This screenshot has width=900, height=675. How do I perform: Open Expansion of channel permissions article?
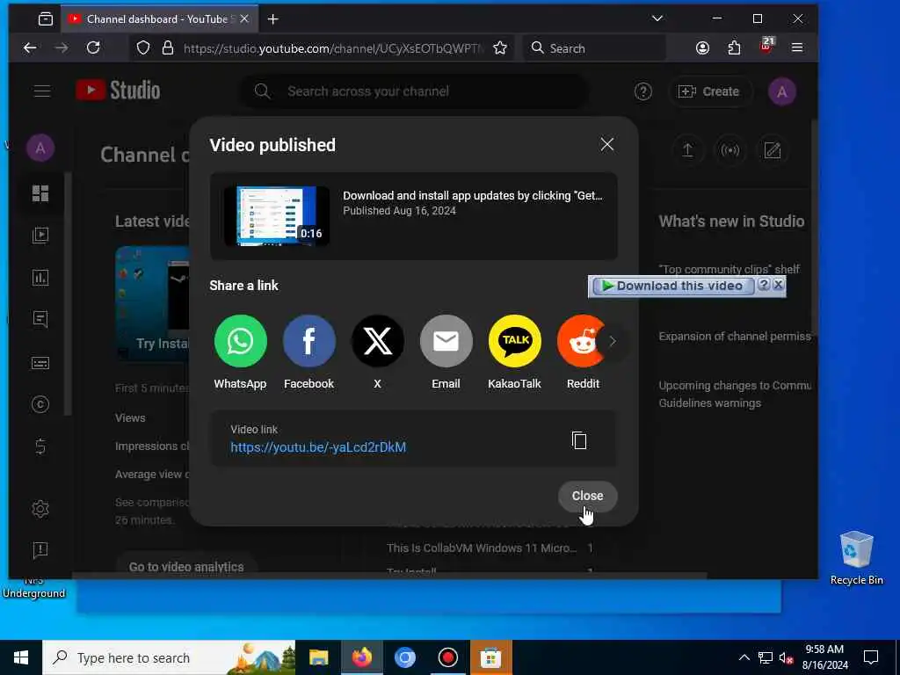coord(735,337)
